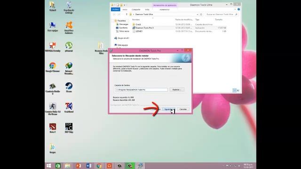Sort files by the Nombre column header
The image size is (301, 169).
tap(136, 20)
